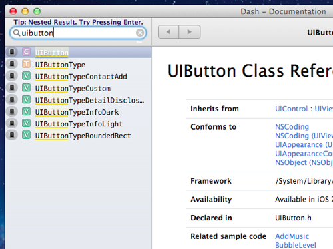The image size is (333, 249).
Task: Click the green V icon beside UIButtonTypeContactAdd
Action: (26, 76)
